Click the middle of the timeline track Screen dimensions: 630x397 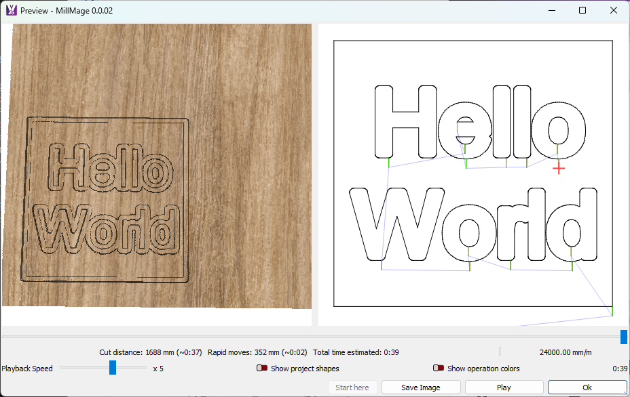[x=312, y=337]
